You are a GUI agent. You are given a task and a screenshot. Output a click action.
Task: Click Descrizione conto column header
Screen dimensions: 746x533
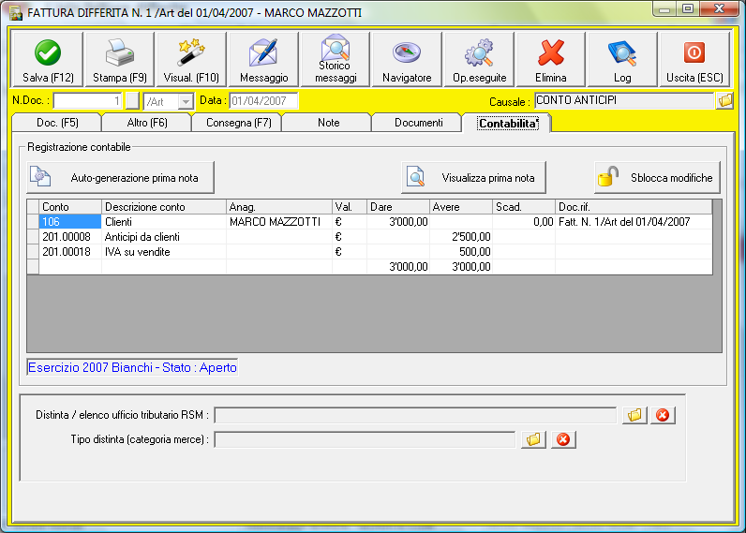[x=164, y=207]
